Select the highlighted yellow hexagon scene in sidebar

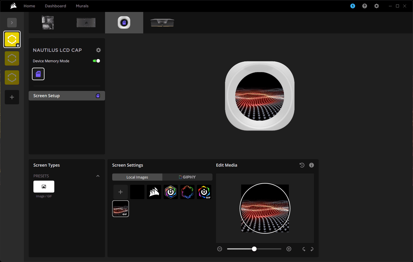(x=12, y=39)
